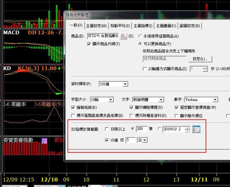Uncheck 繪製格線 checkbox
230x187 pixels.
73,107
